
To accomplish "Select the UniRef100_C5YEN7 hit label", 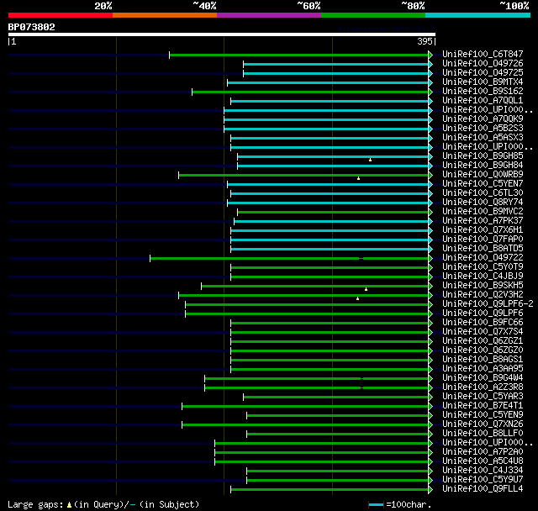I will [483, 184].
